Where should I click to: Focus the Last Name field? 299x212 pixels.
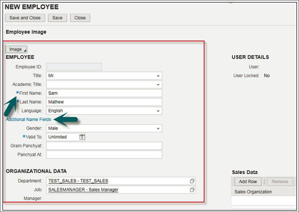tap(104, 102)
